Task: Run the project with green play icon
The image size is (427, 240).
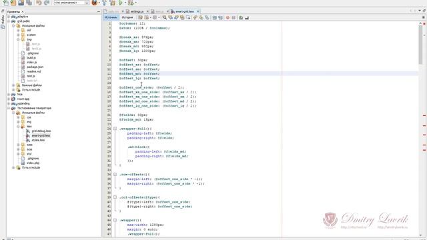Action: [x=121, y=3]
